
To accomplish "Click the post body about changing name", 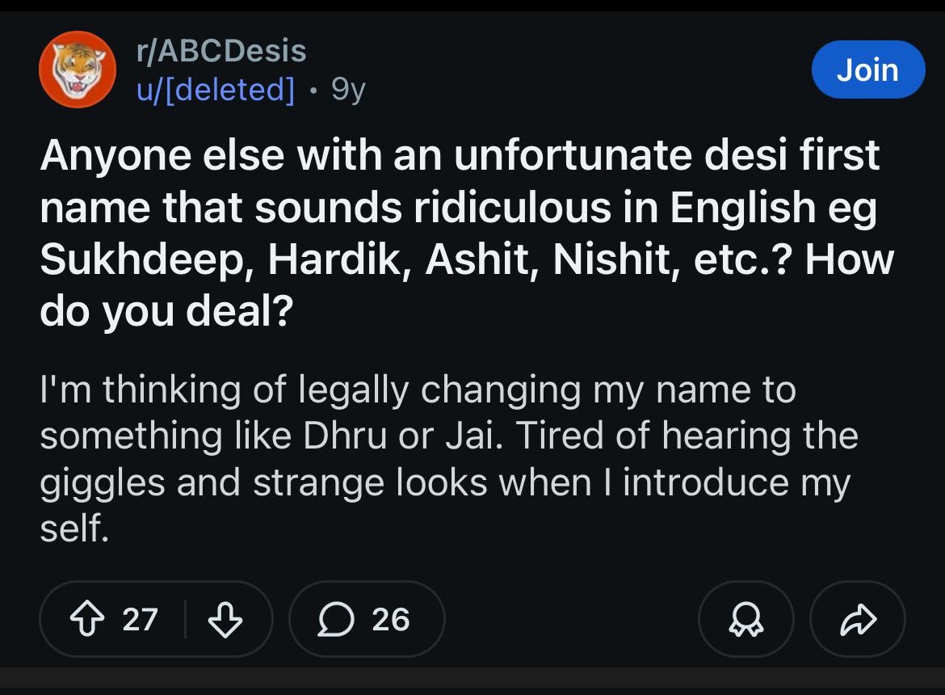I will tap(449, 459).
